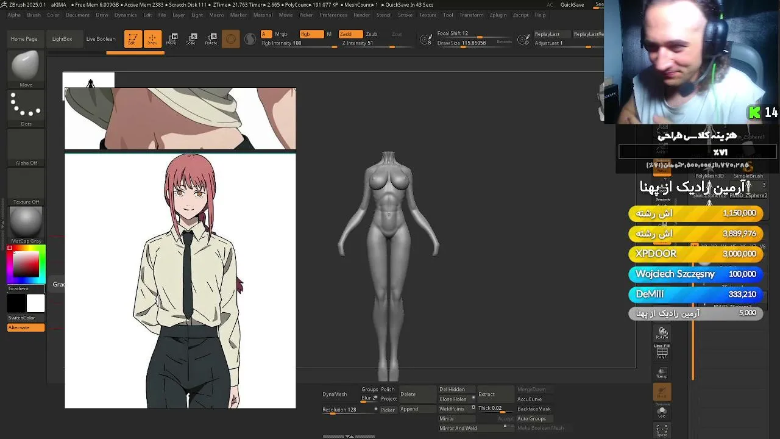Open the Transform menu
This screenshot has width=780, height=439.
471,15
